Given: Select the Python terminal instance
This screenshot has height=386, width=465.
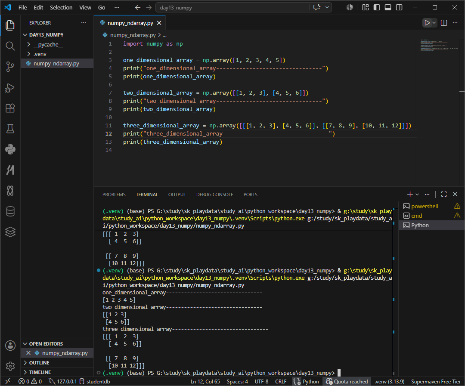Looking at the screenshot, I should point(431,225).
